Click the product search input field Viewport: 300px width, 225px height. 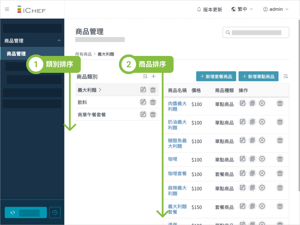256,33
